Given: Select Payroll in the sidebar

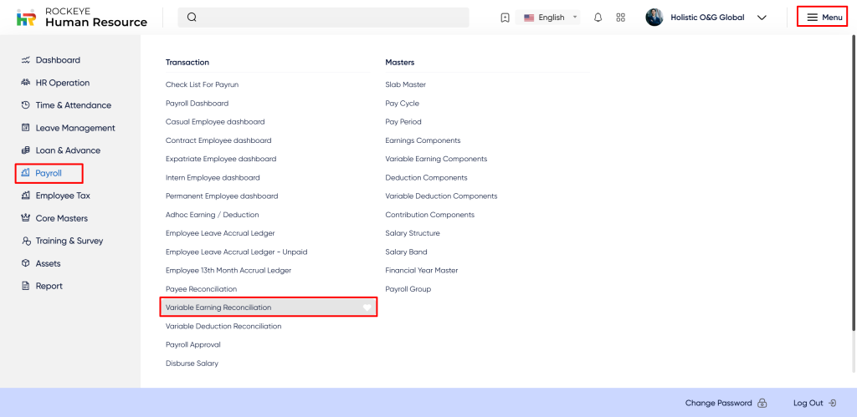Looking at the screenshot, I should [49, 173].
